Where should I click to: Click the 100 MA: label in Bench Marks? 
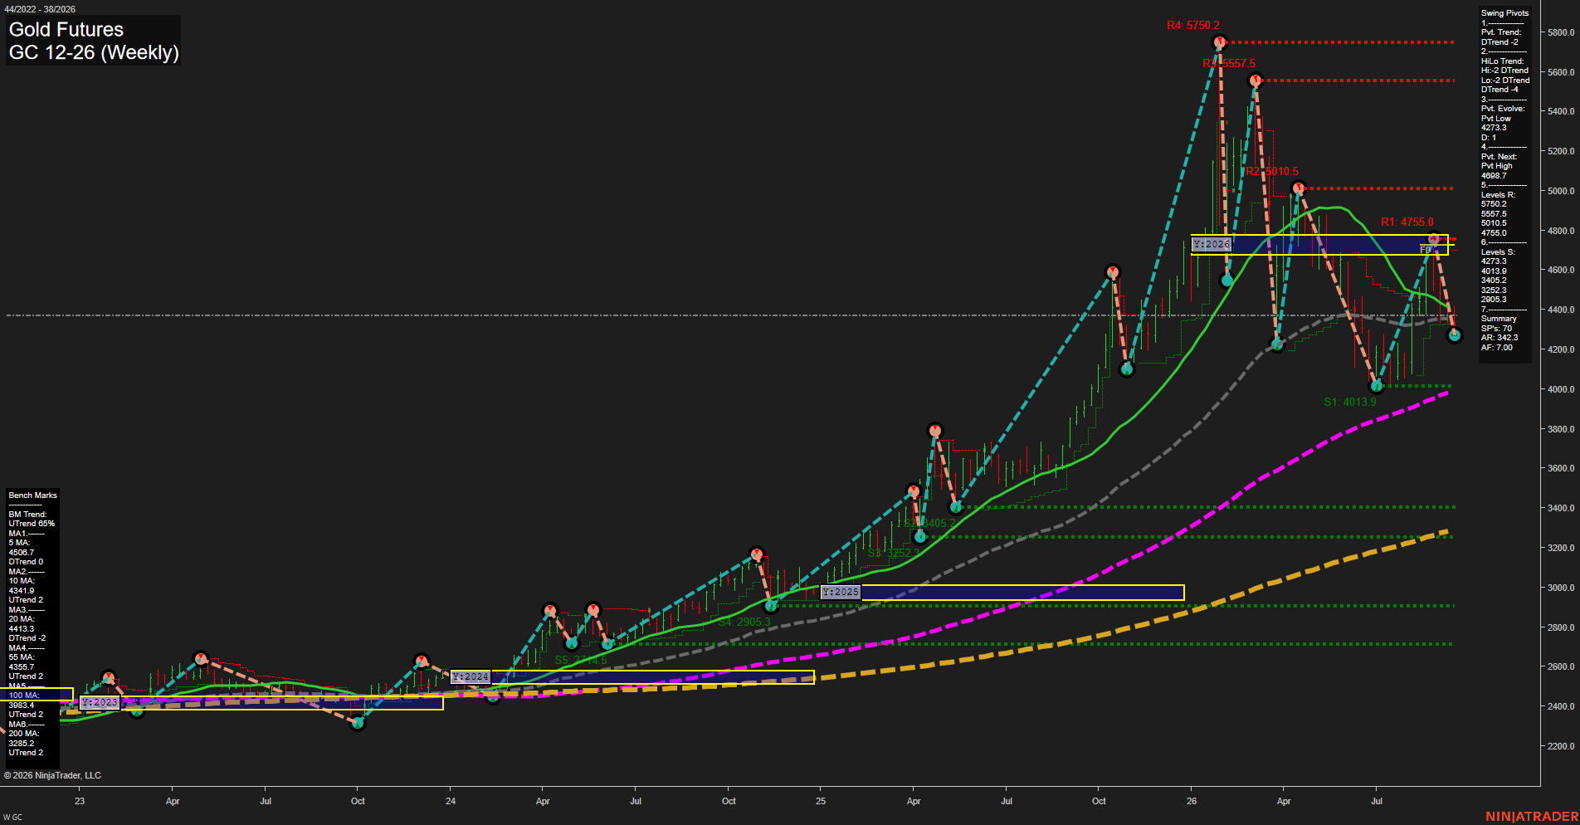23,696
